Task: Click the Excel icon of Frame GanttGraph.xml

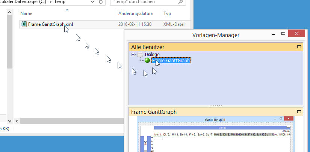Action: pyautogui.click(x=24, y=24)
